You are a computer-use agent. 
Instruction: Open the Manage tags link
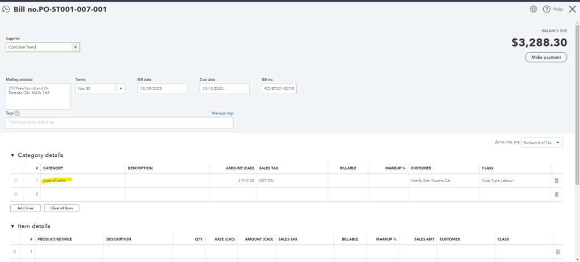[x=222, y=113]
